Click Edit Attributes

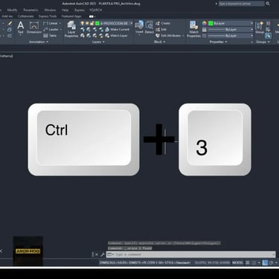[168, 36]
